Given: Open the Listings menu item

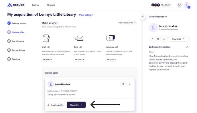Looking at the screenshot, I should coord(36,5).
